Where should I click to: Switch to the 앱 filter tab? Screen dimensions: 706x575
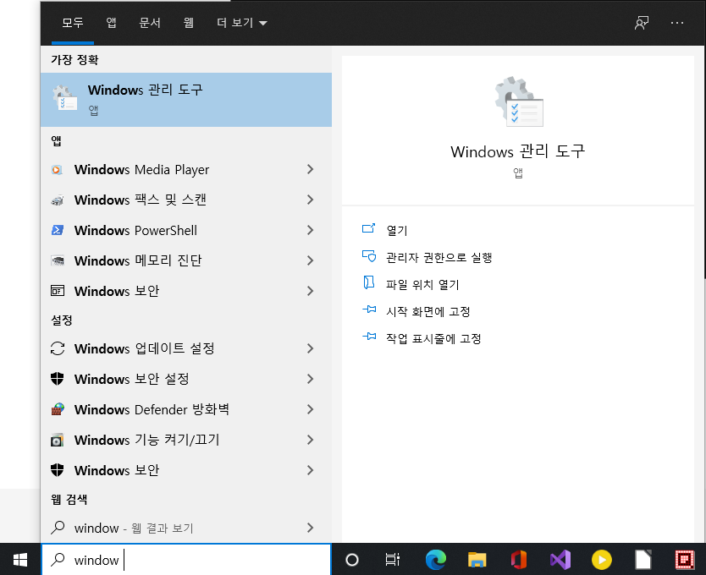coord(111,23)
